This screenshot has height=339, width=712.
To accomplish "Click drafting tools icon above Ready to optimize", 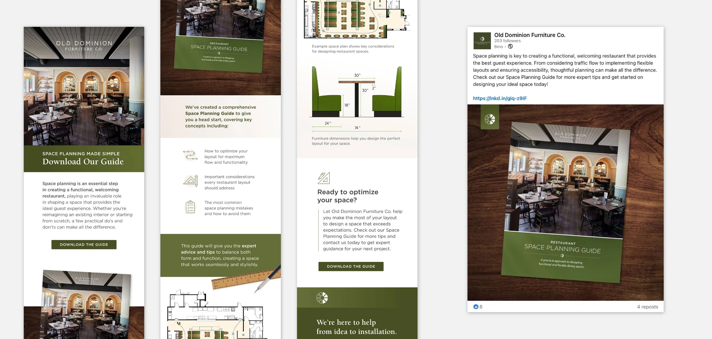I will pyautogui.click(x=324, y=178).
